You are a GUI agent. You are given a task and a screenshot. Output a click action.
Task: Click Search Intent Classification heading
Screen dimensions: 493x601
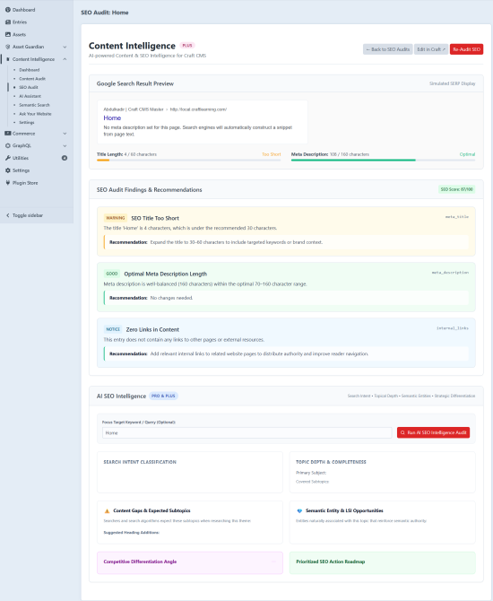pos(140,462)
